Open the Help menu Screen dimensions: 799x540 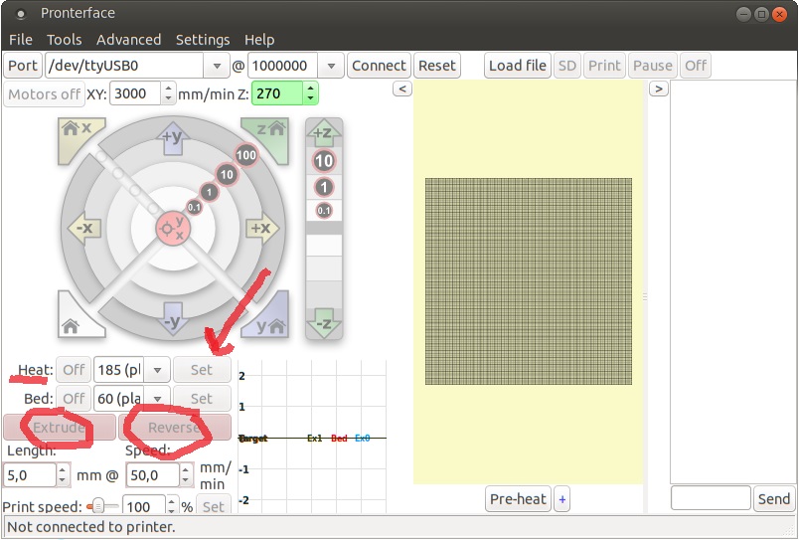click(259, 40)
